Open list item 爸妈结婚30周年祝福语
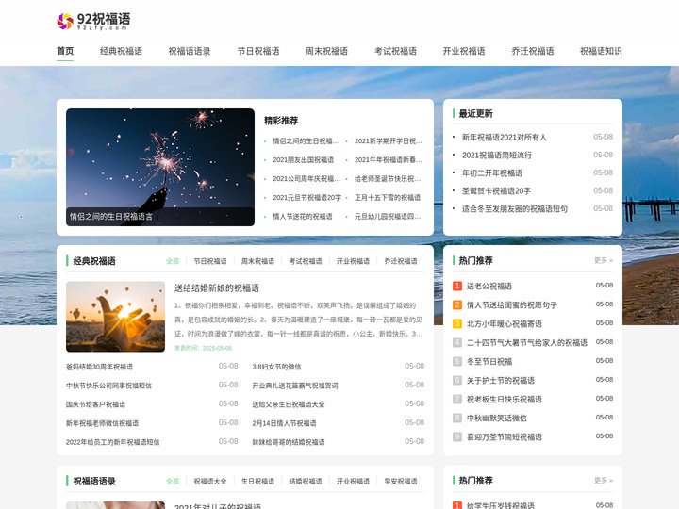The height and width of the screenshot is (509, 679). click(100, 367)
